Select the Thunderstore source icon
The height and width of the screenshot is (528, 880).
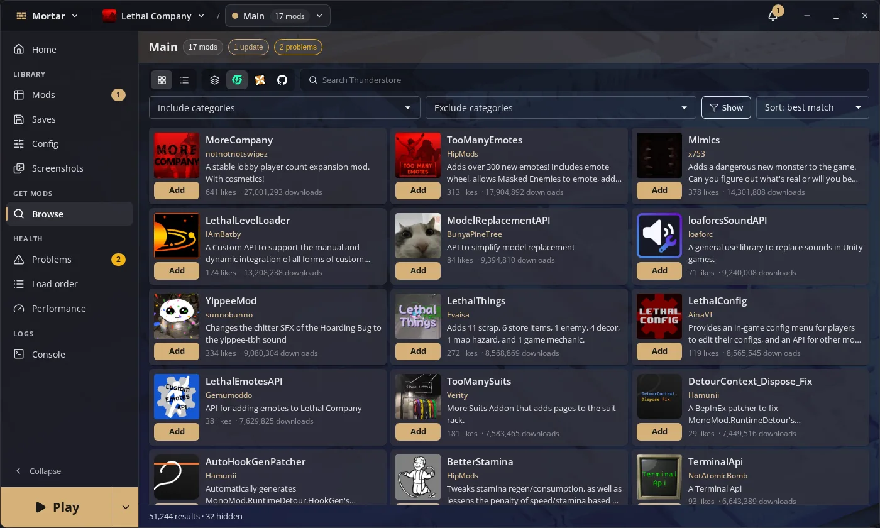click(x=237, y=80)
